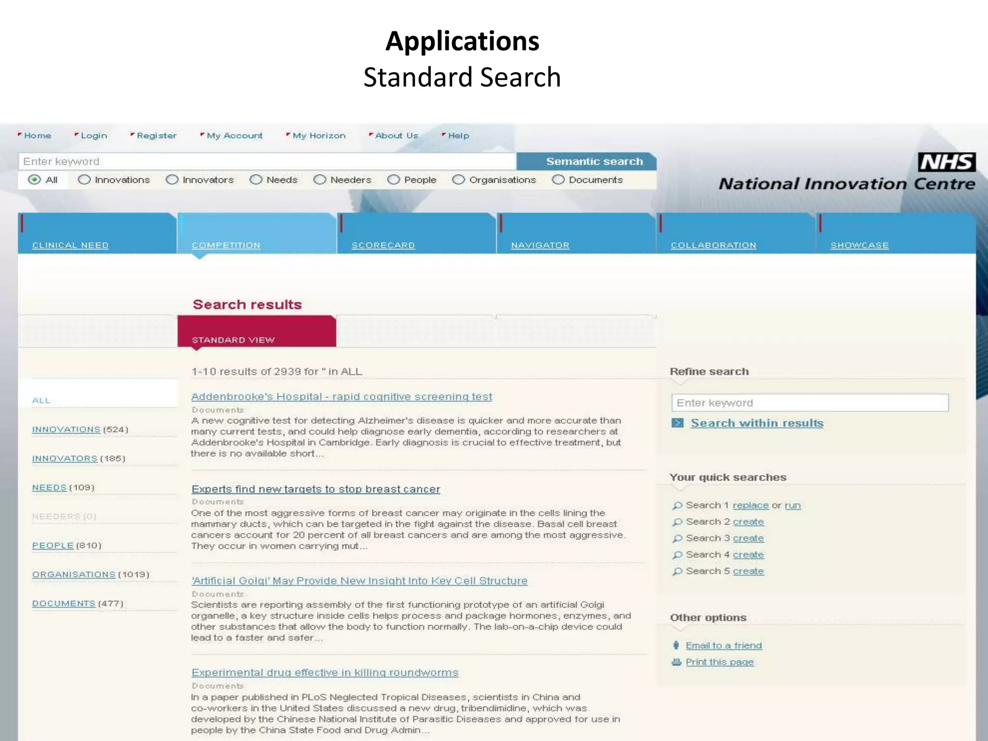Screen dimensions: 988x741
Task: Click the NHS logo
Action: click(x=947, y=162)
